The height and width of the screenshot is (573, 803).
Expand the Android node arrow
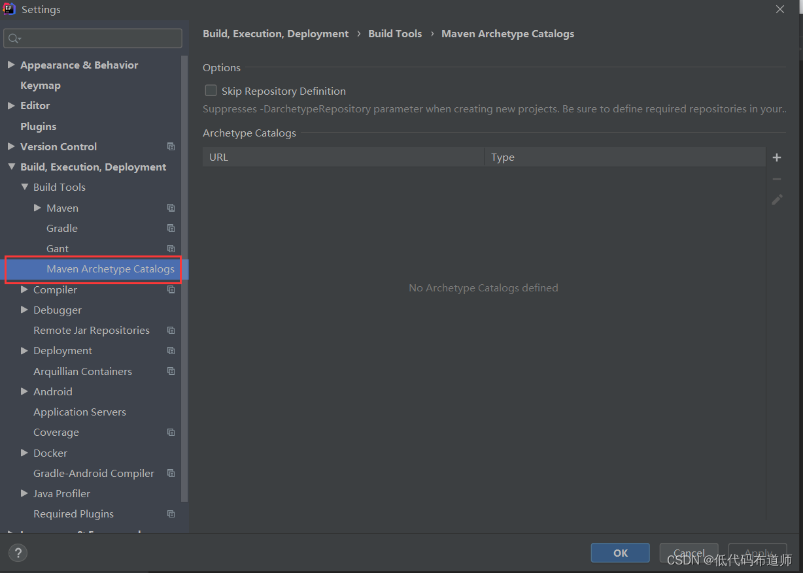click(24, 391)
